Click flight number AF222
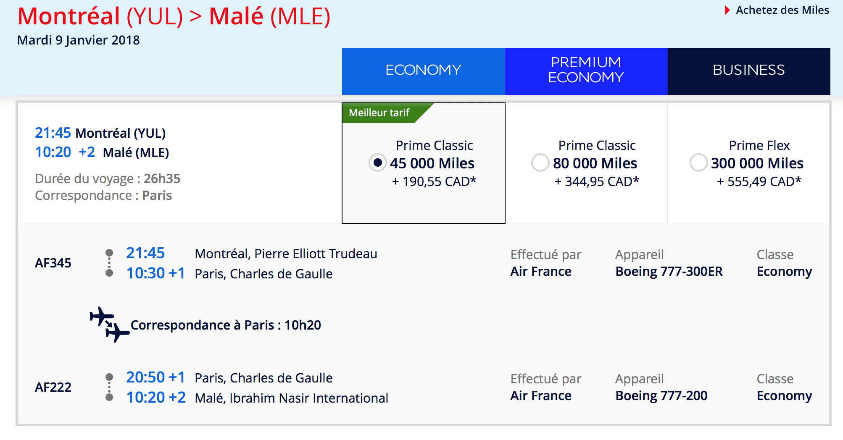The width and height of the screenshot is (843, 440). click(53, 388)
